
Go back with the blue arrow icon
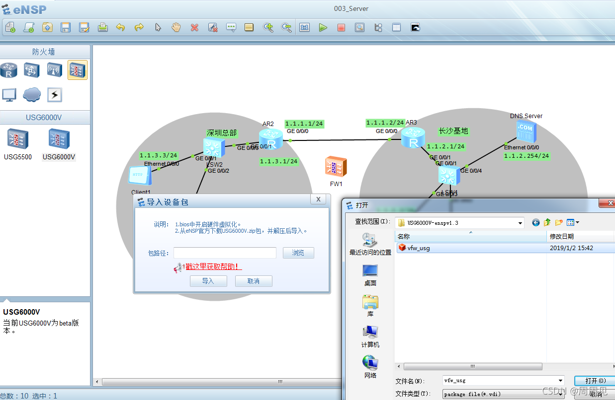pos(535,222)
